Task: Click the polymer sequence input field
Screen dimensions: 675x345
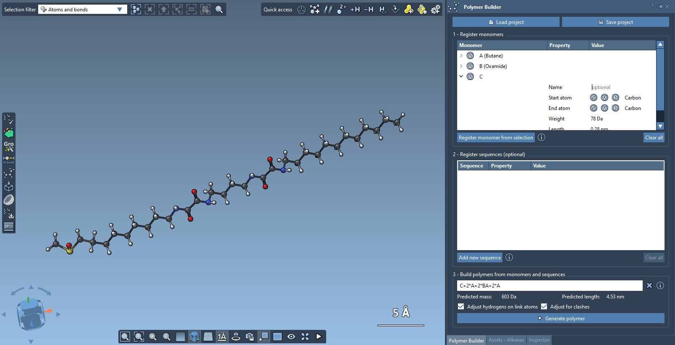Action: 549,286
